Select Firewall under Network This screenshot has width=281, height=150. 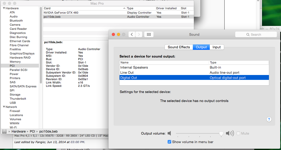[15, 111]
